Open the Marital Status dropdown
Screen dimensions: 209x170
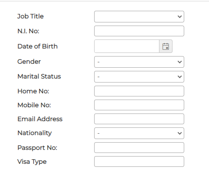(139, 77)
